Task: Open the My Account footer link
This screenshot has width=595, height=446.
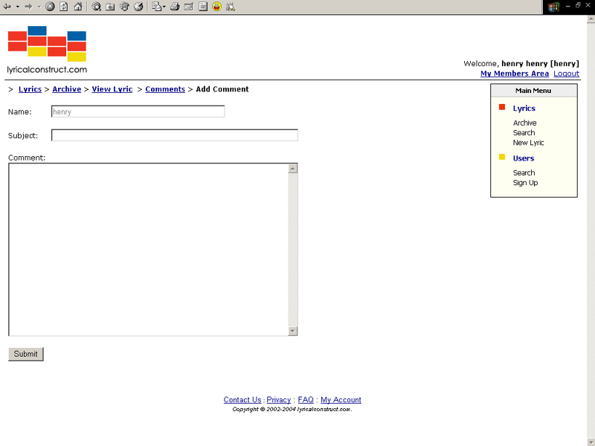Action: pyautogui.click(x=341, y=400)
